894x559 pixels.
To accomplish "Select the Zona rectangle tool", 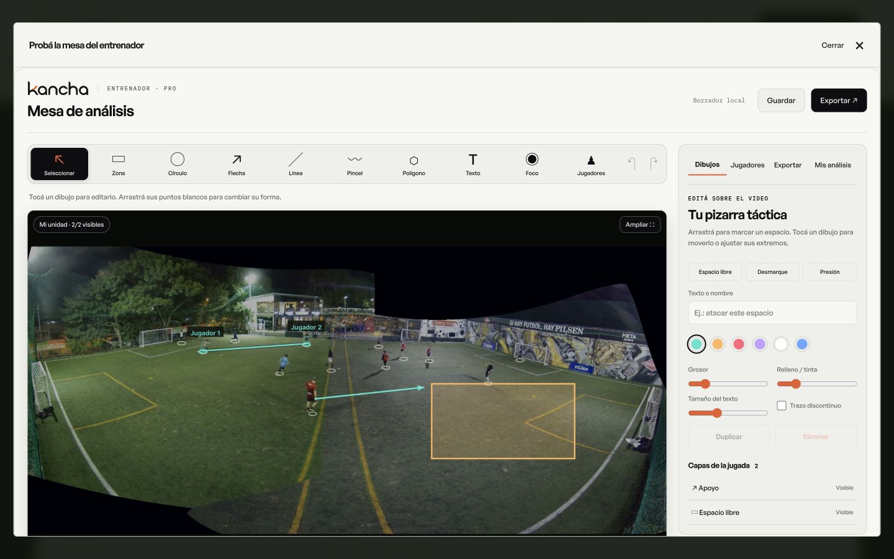I will click(119, 164).
